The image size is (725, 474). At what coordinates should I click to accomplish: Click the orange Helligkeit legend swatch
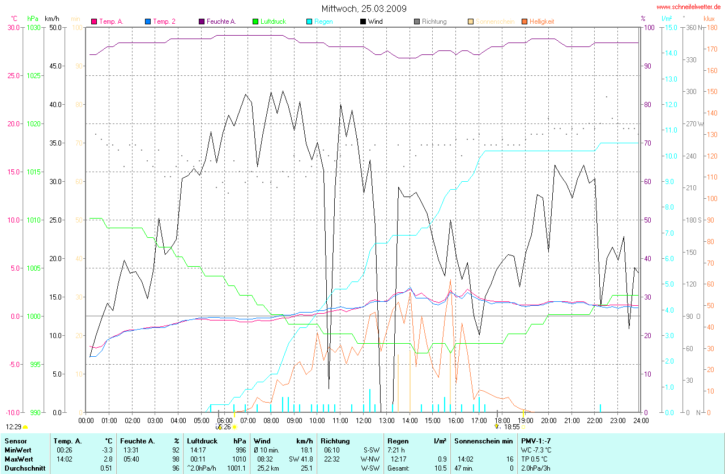[524, 22]
